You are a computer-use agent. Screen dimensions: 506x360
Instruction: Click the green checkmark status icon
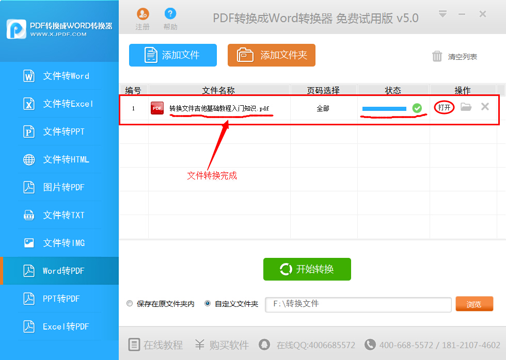point(417,108)
